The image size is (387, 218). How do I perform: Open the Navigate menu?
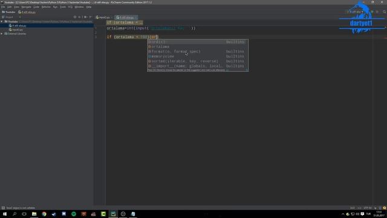point(26,7)
